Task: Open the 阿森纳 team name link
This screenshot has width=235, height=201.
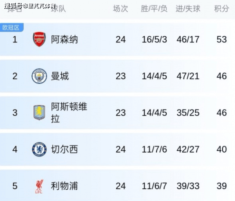Action: tap(64, 39)
